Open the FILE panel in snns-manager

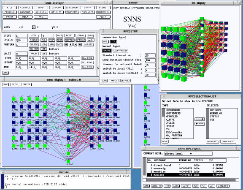(x=10, y=8)
